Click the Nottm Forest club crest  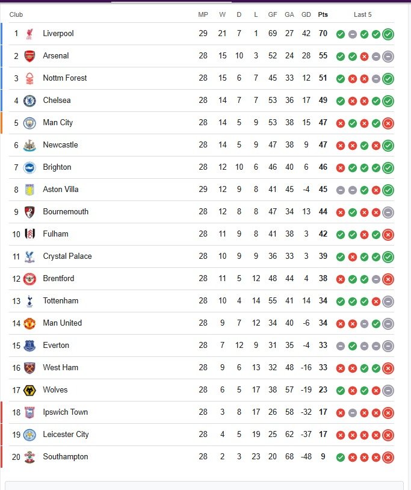pos(29,78)
